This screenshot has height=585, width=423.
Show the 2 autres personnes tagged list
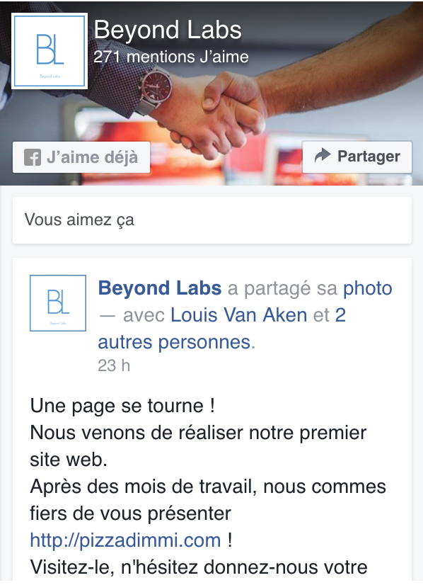[x=221, y=329]
